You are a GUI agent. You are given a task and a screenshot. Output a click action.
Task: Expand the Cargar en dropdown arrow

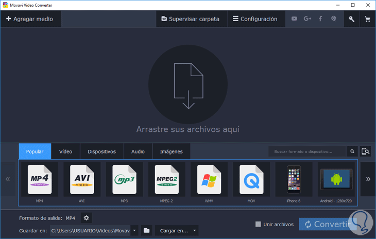pyautogui.click(x=195, y=231)
